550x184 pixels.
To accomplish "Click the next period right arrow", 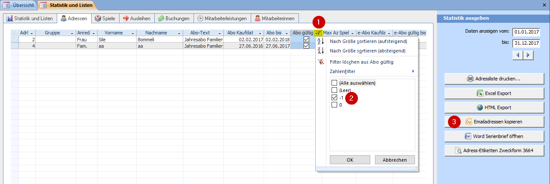I will [528, 55].
